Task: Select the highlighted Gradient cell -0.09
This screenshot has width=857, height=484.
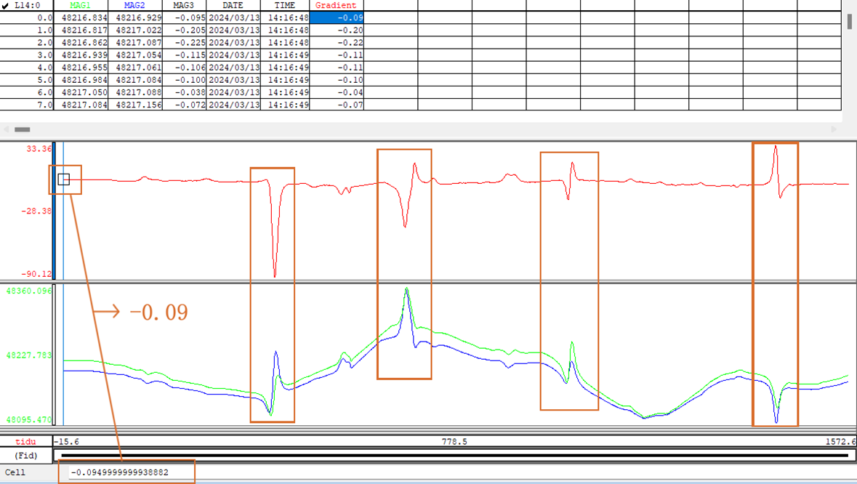Action: (337, 17)
